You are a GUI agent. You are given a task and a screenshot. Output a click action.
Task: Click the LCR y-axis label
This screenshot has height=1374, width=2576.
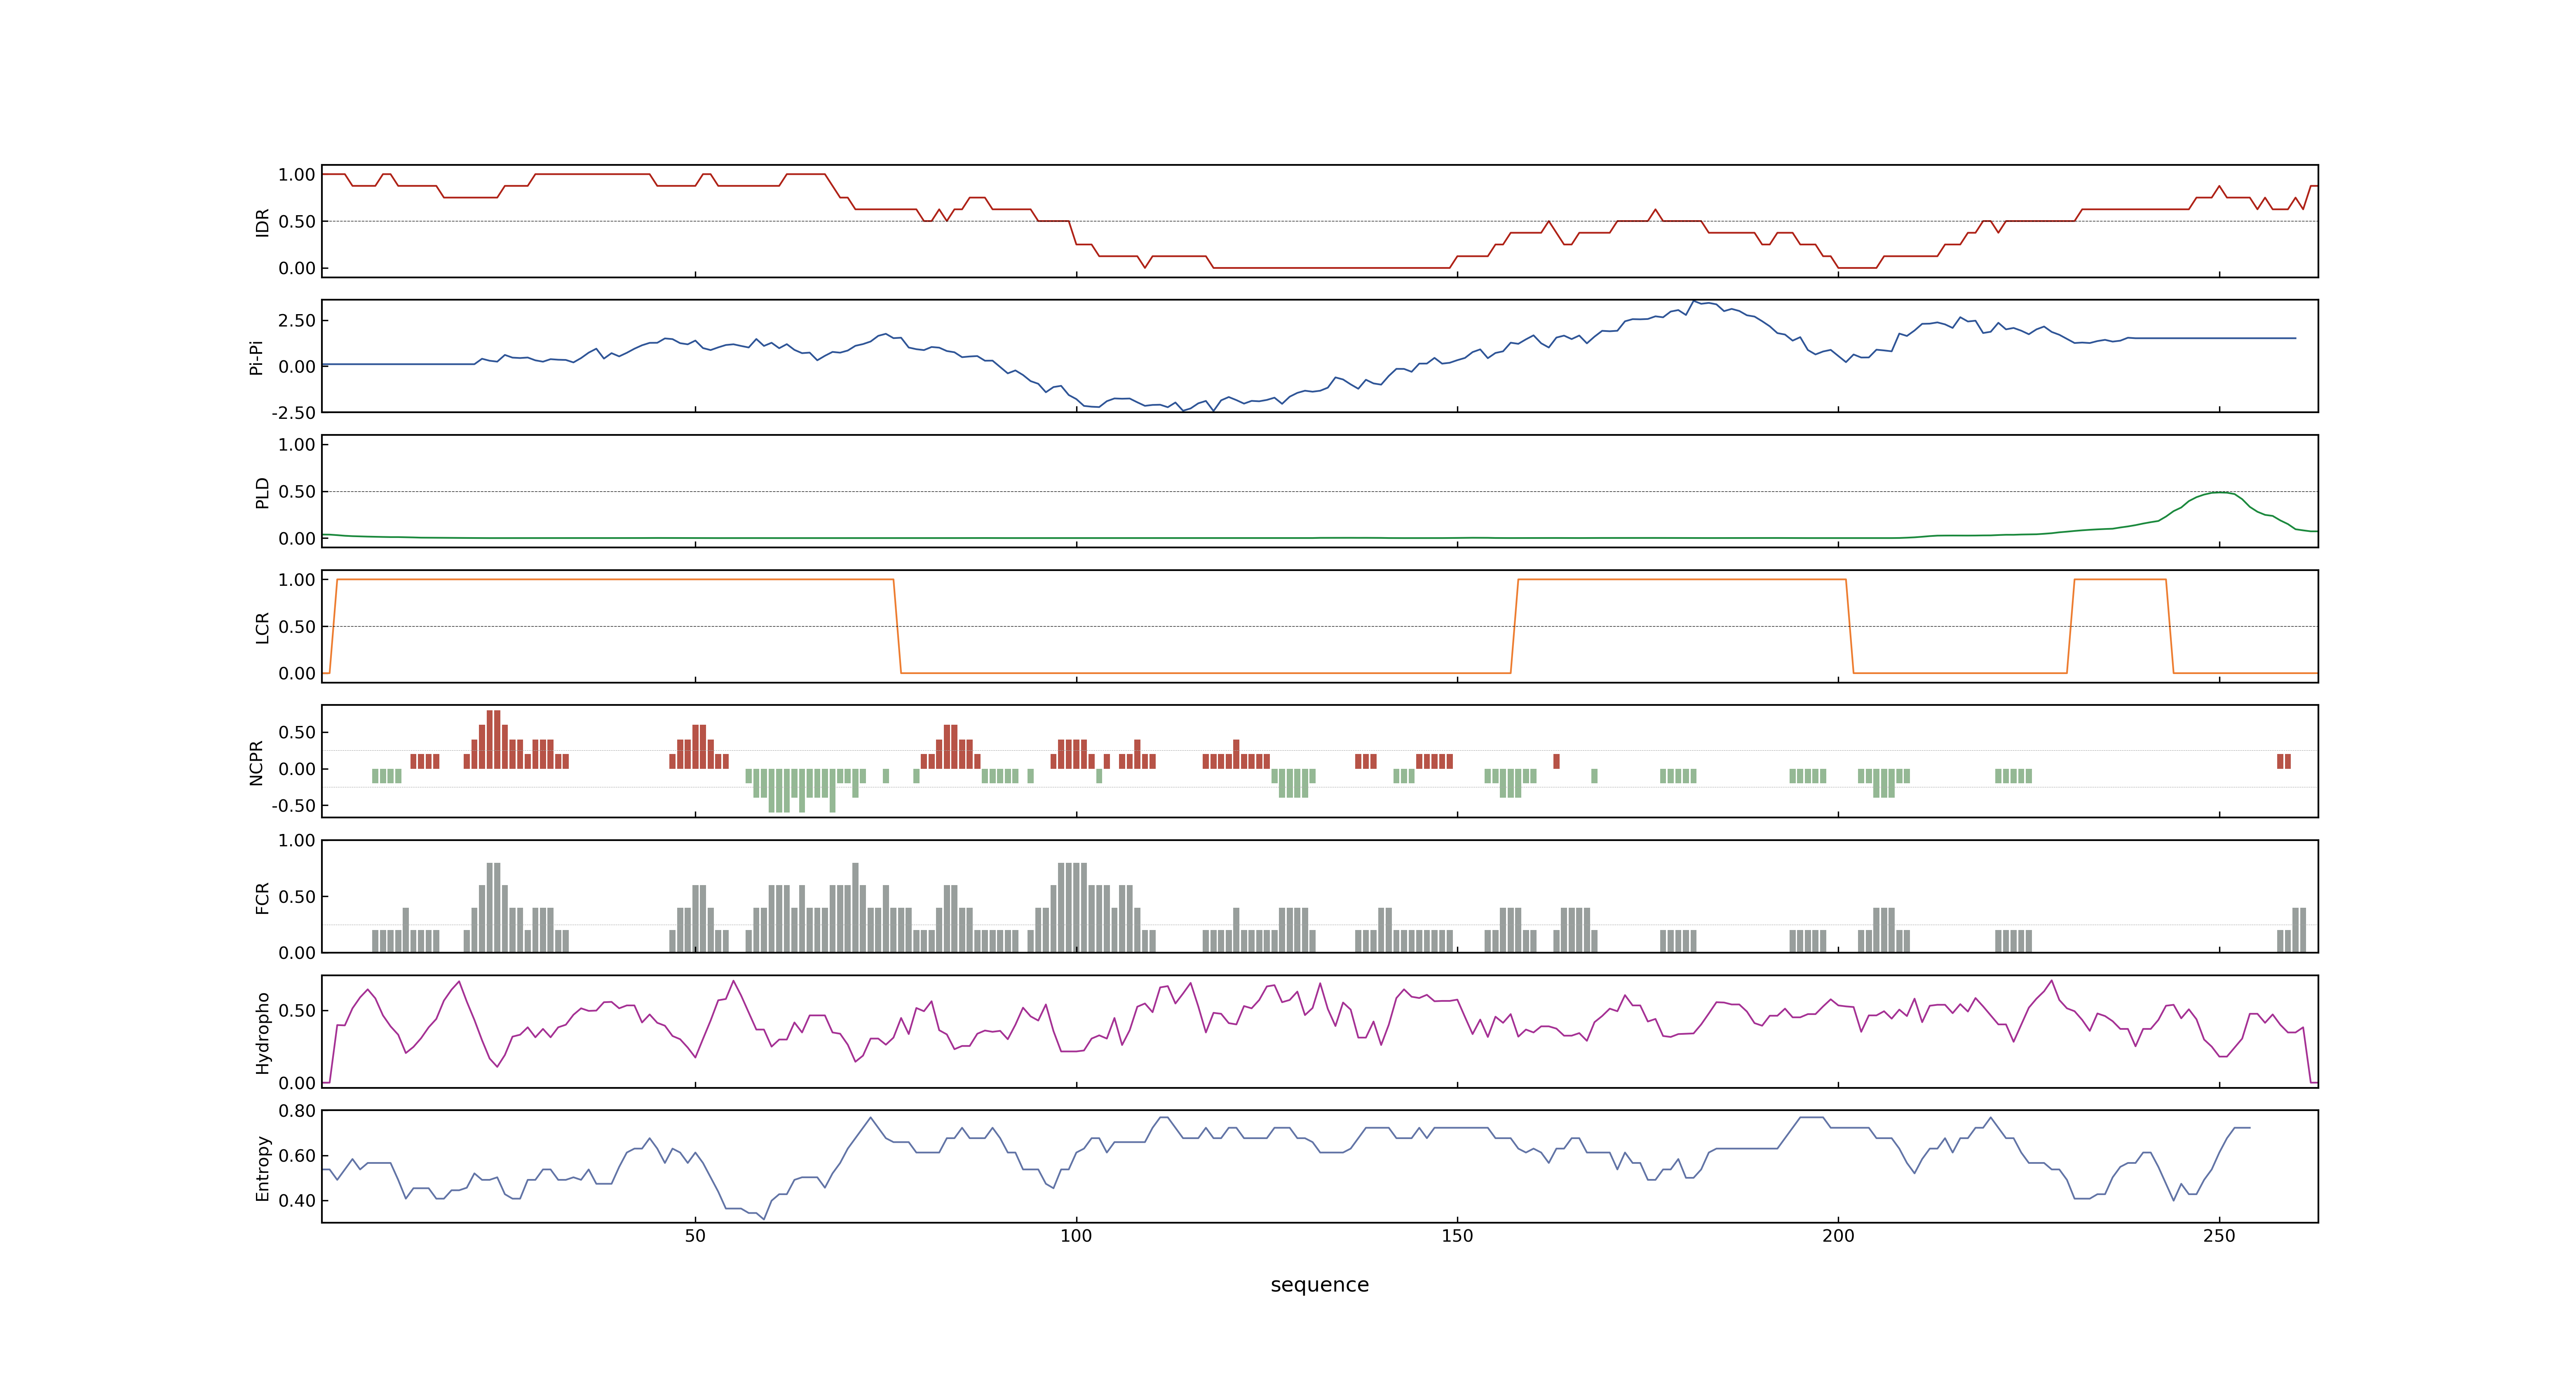point(262,628)
